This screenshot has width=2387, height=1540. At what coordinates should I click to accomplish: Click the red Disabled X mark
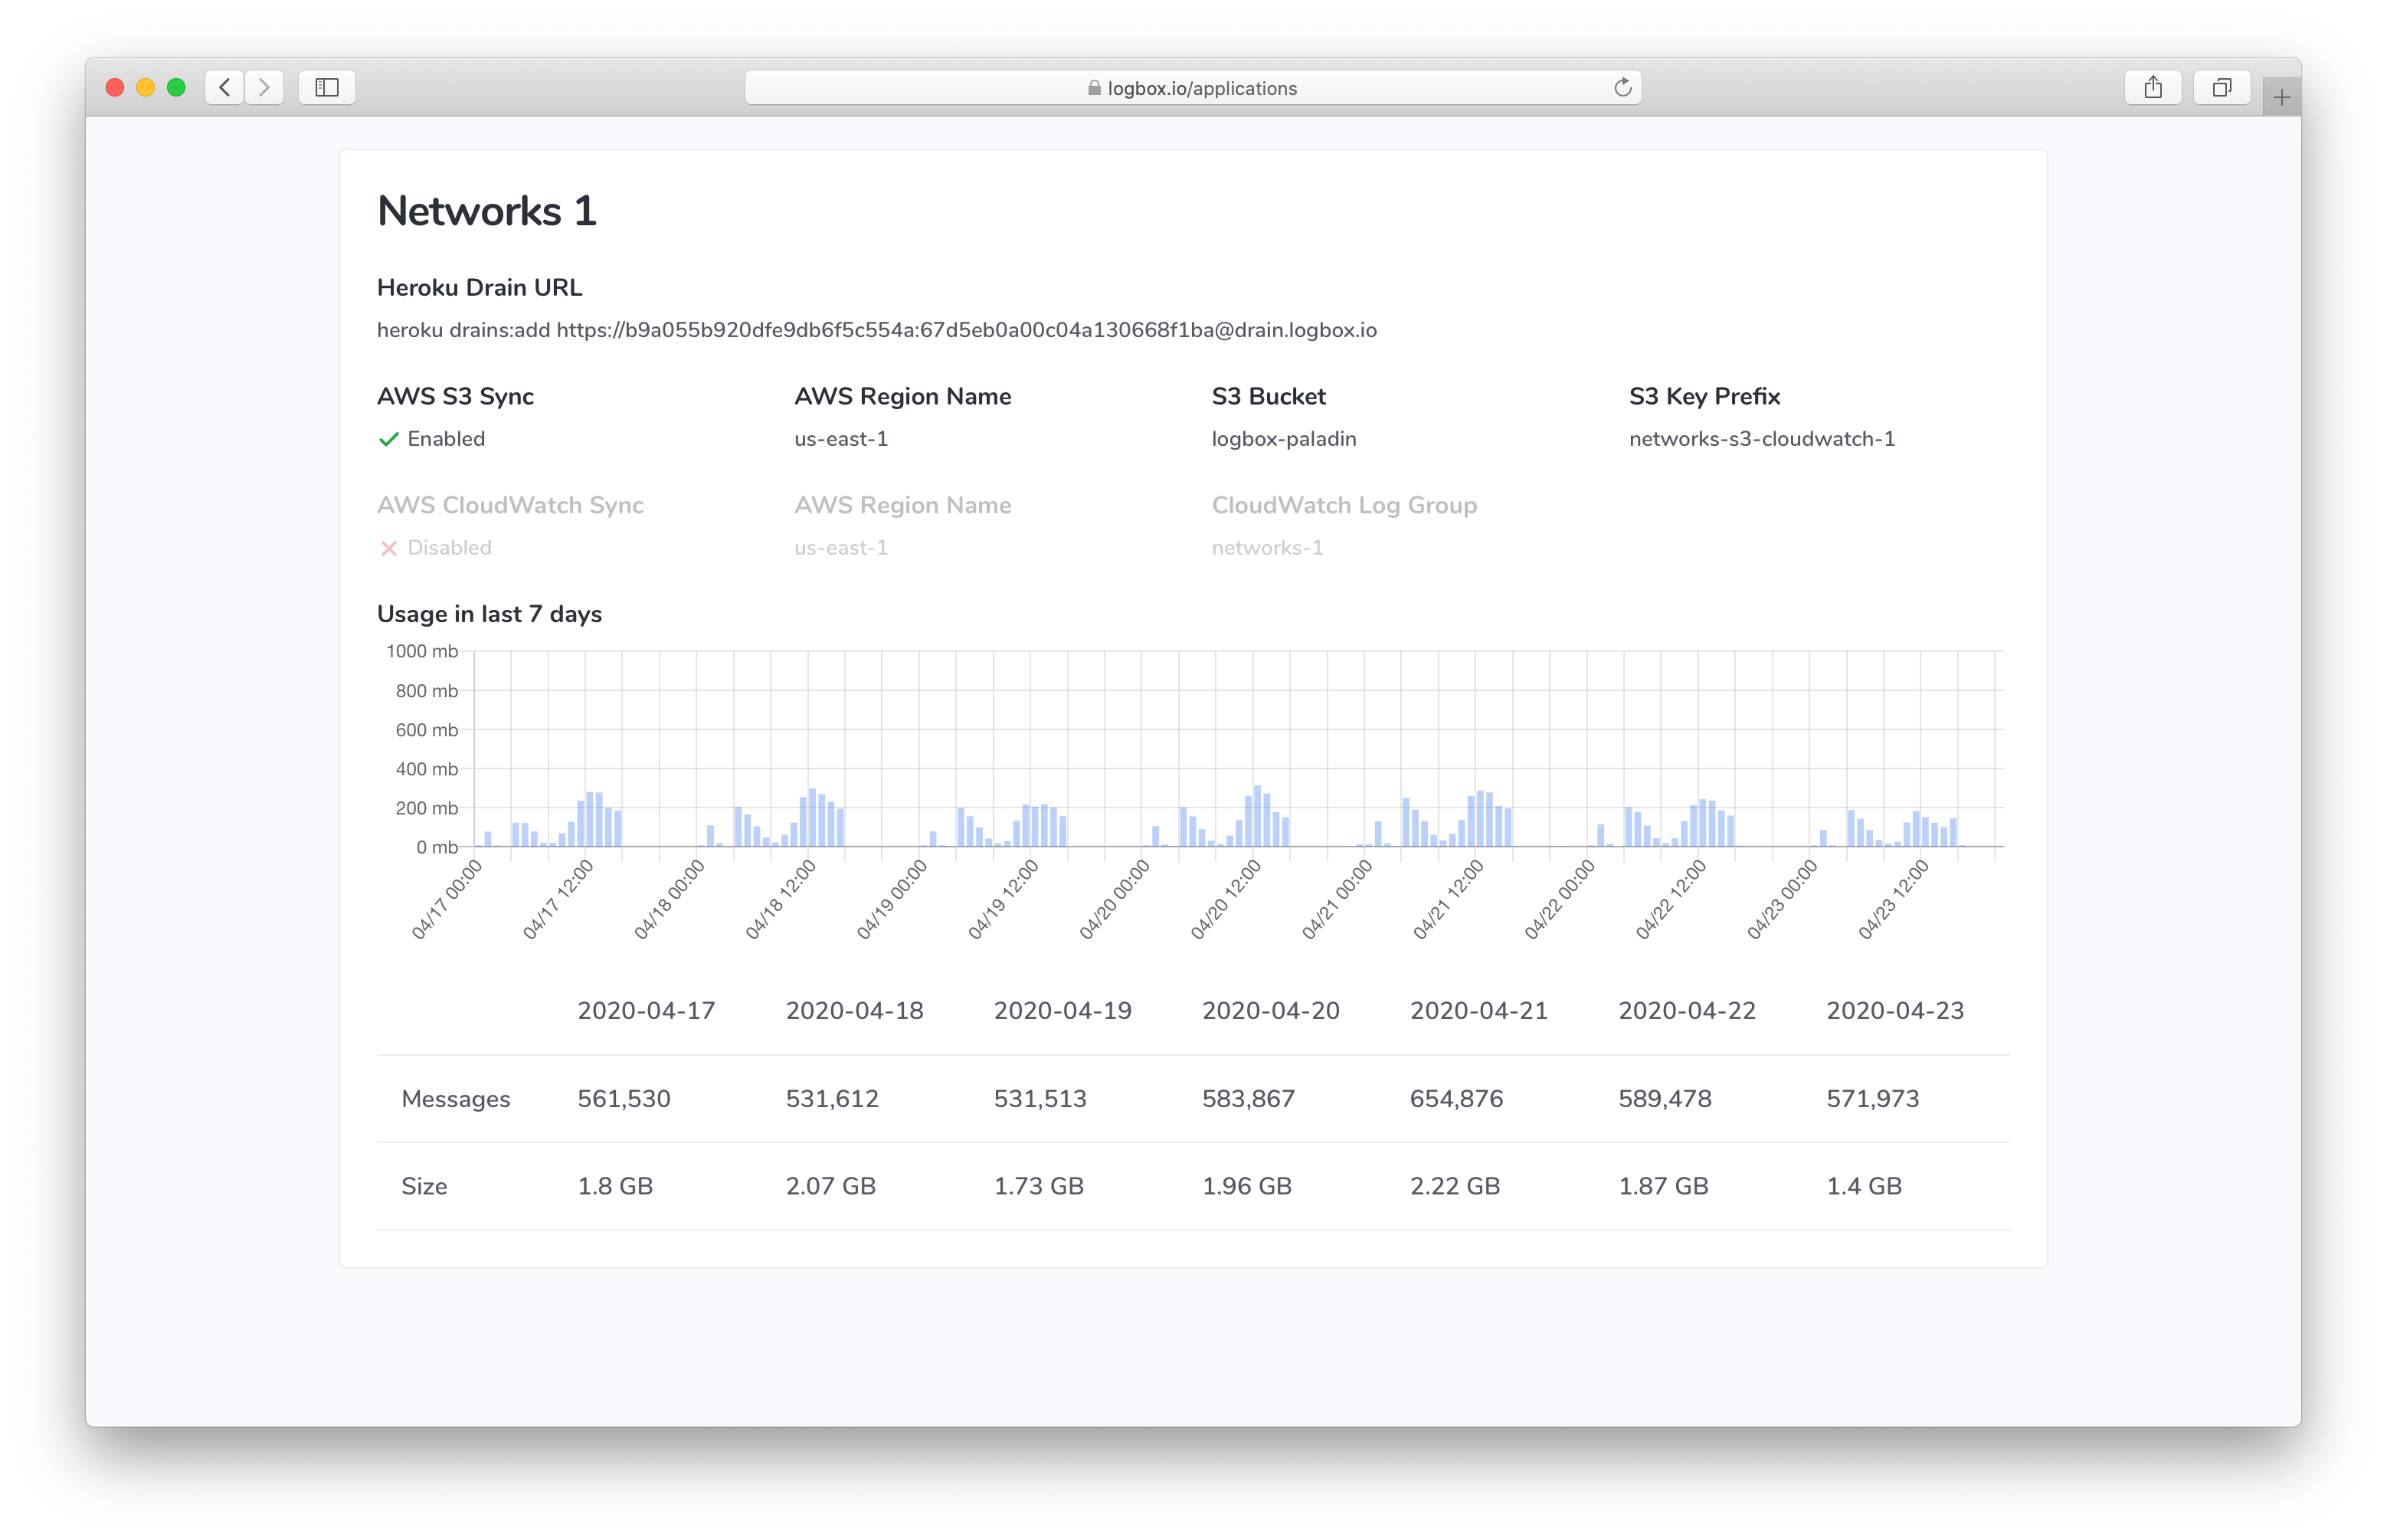389,548
